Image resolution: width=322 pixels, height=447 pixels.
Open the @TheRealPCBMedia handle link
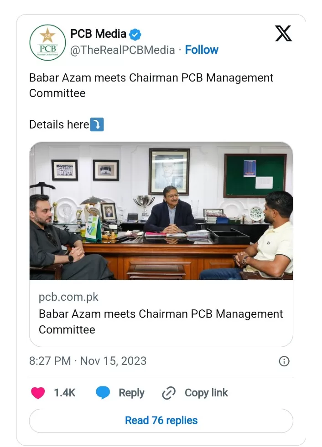coord(122,50)
